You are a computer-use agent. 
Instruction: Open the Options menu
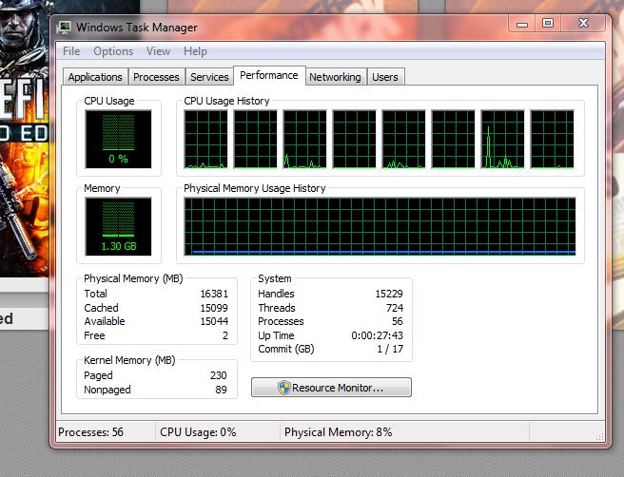pos(113,51)
